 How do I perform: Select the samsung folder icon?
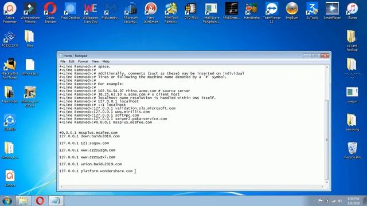click(x=352, y=122)
